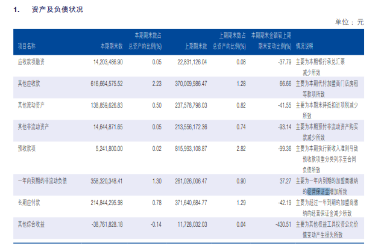Click the value 616,664,575.52
The height and width of the screenshot is (252, 375).
[107, 84]
